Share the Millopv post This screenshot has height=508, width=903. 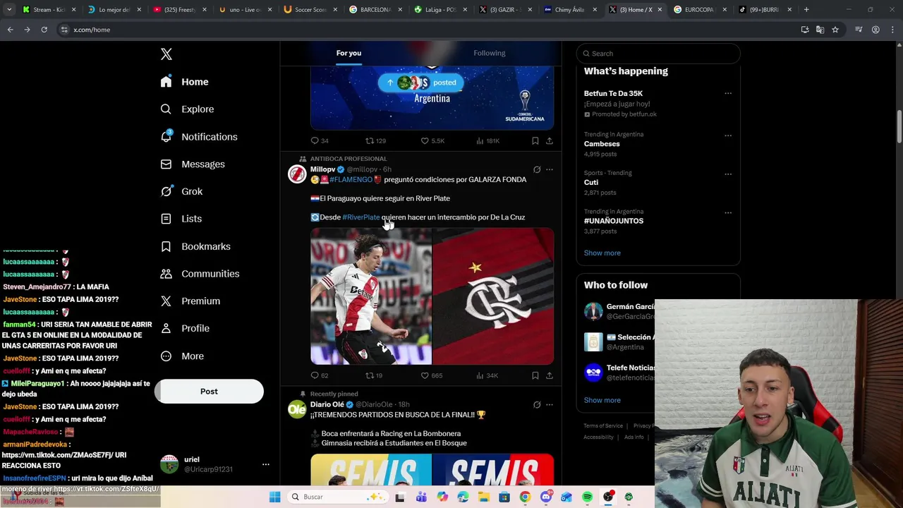[x=550, y=375]
